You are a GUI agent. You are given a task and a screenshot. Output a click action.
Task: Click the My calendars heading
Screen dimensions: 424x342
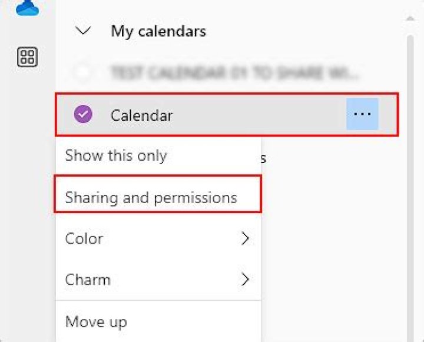[158, 31]
